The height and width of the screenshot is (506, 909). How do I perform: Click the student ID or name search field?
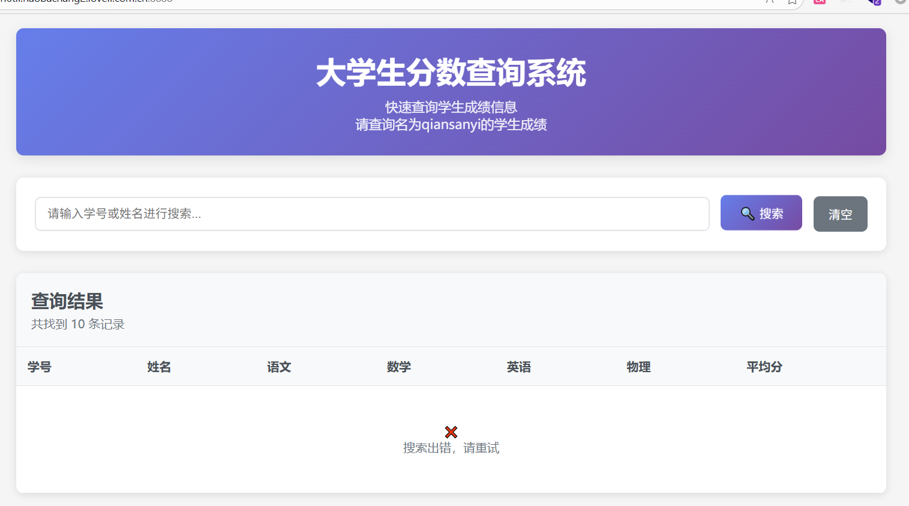pos(372,214)
